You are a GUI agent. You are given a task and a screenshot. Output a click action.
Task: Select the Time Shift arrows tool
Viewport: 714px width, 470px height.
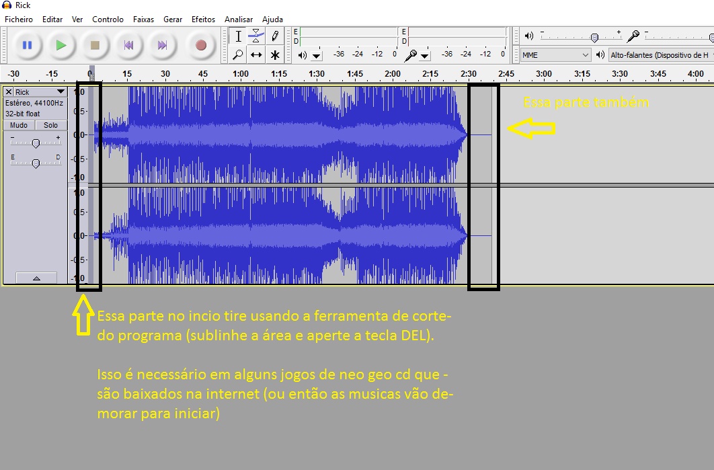point(256,55)
